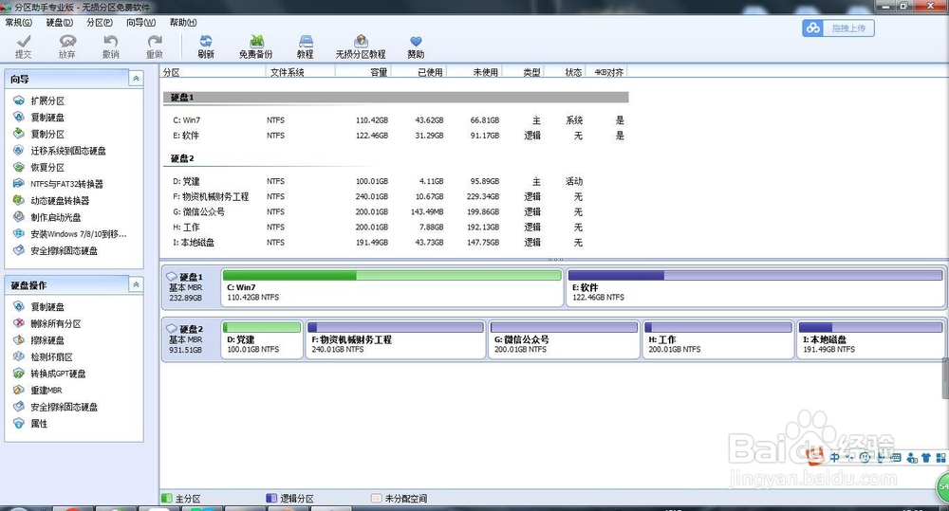Image resolution: width=949 pixels, height=511 pixels.
Task: Select the H: 工作 row
Action: [x=396, y=227]
